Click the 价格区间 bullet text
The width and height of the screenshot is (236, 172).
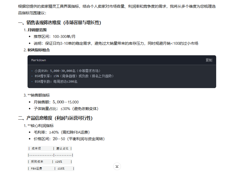[x=69, y=139]
